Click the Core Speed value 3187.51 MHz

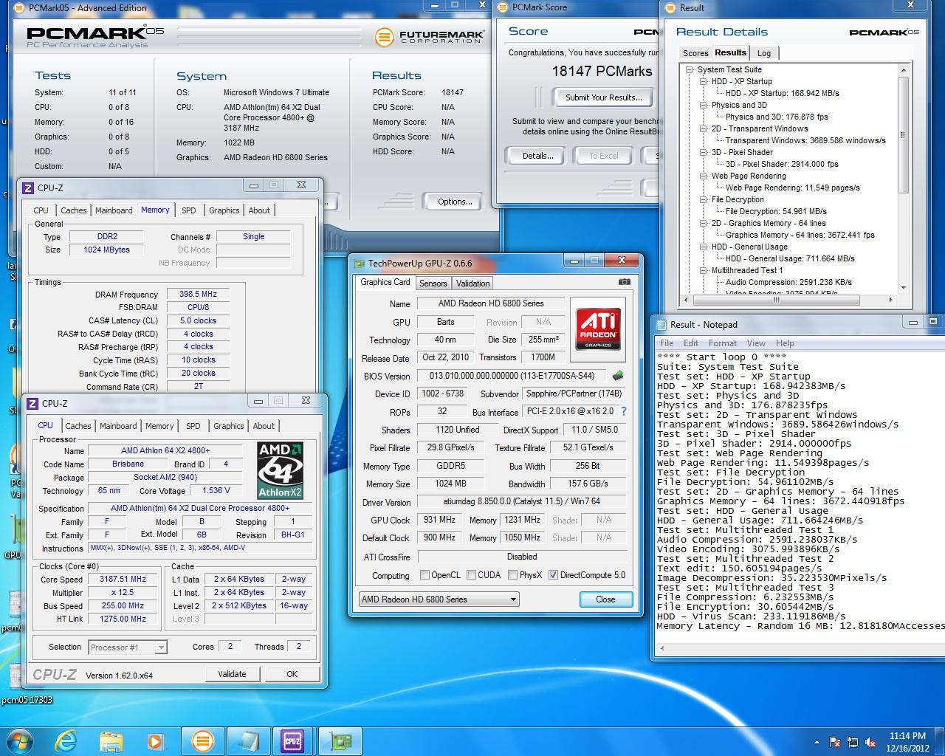(123, 580)
